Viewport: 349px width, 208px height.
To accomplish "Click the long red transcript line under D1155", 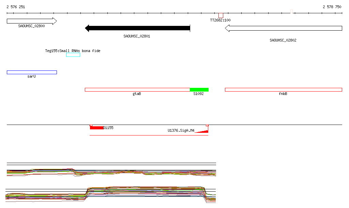I will point(149,135).
